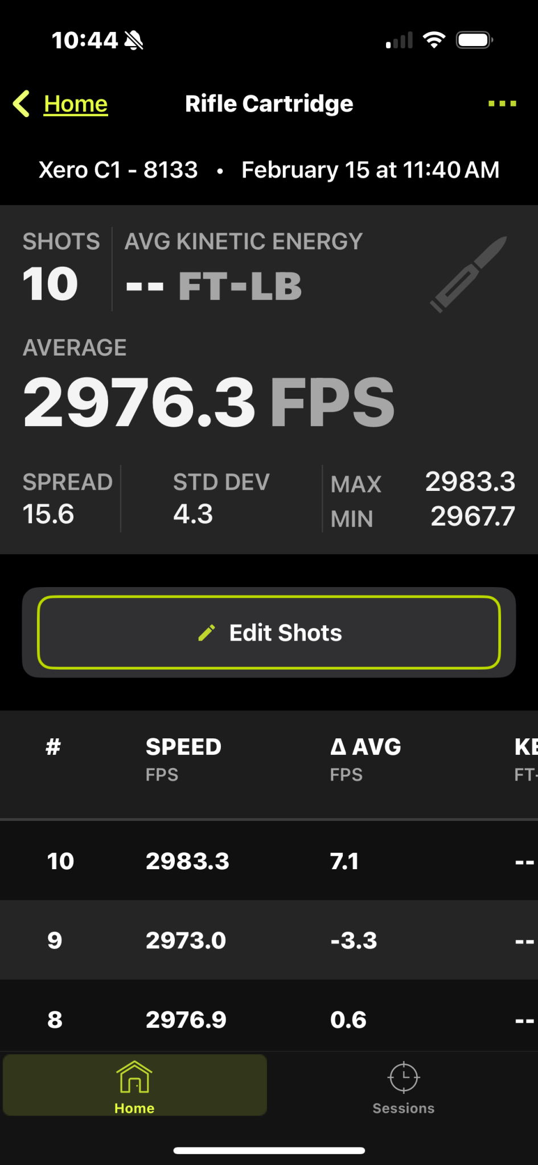Tap the back chevron arrow
This screenshot has height=1165, width=538.
click(21, 104)
